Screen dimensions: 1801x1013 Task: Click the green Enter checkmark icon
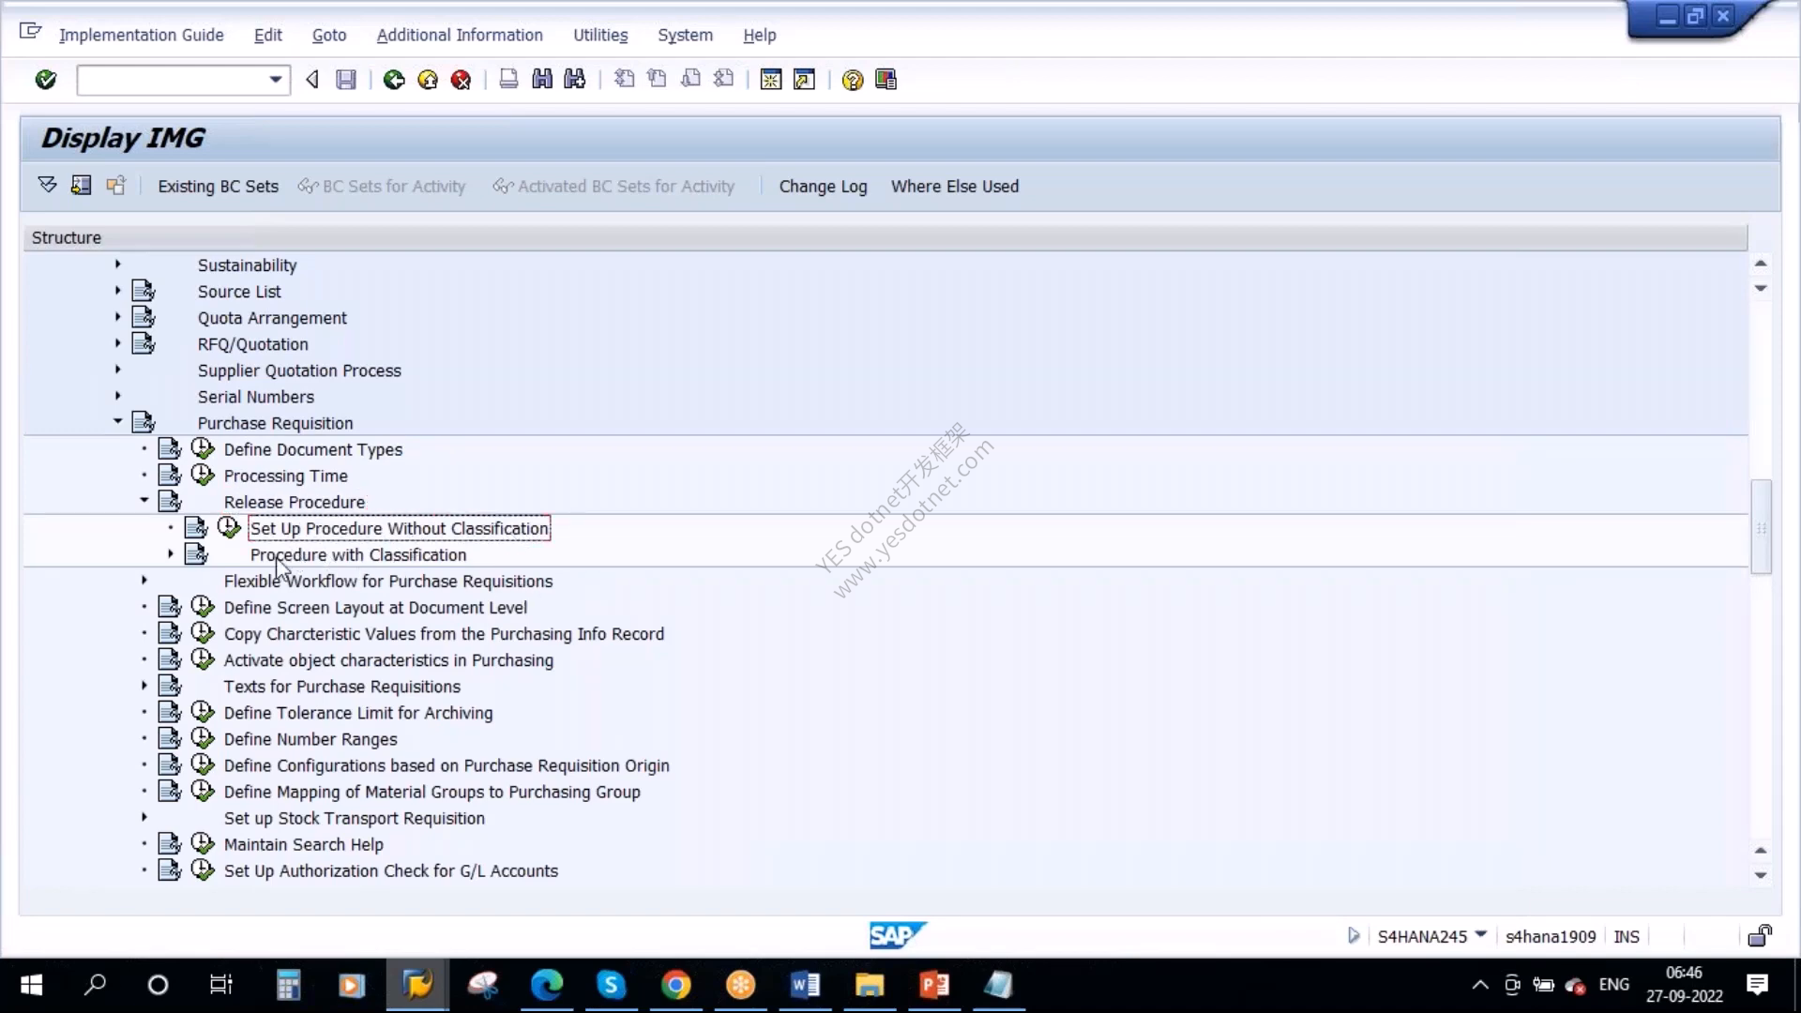[x=45, y=80]
